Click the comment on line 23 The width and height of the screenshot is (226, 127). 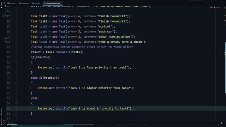point(82,47)
